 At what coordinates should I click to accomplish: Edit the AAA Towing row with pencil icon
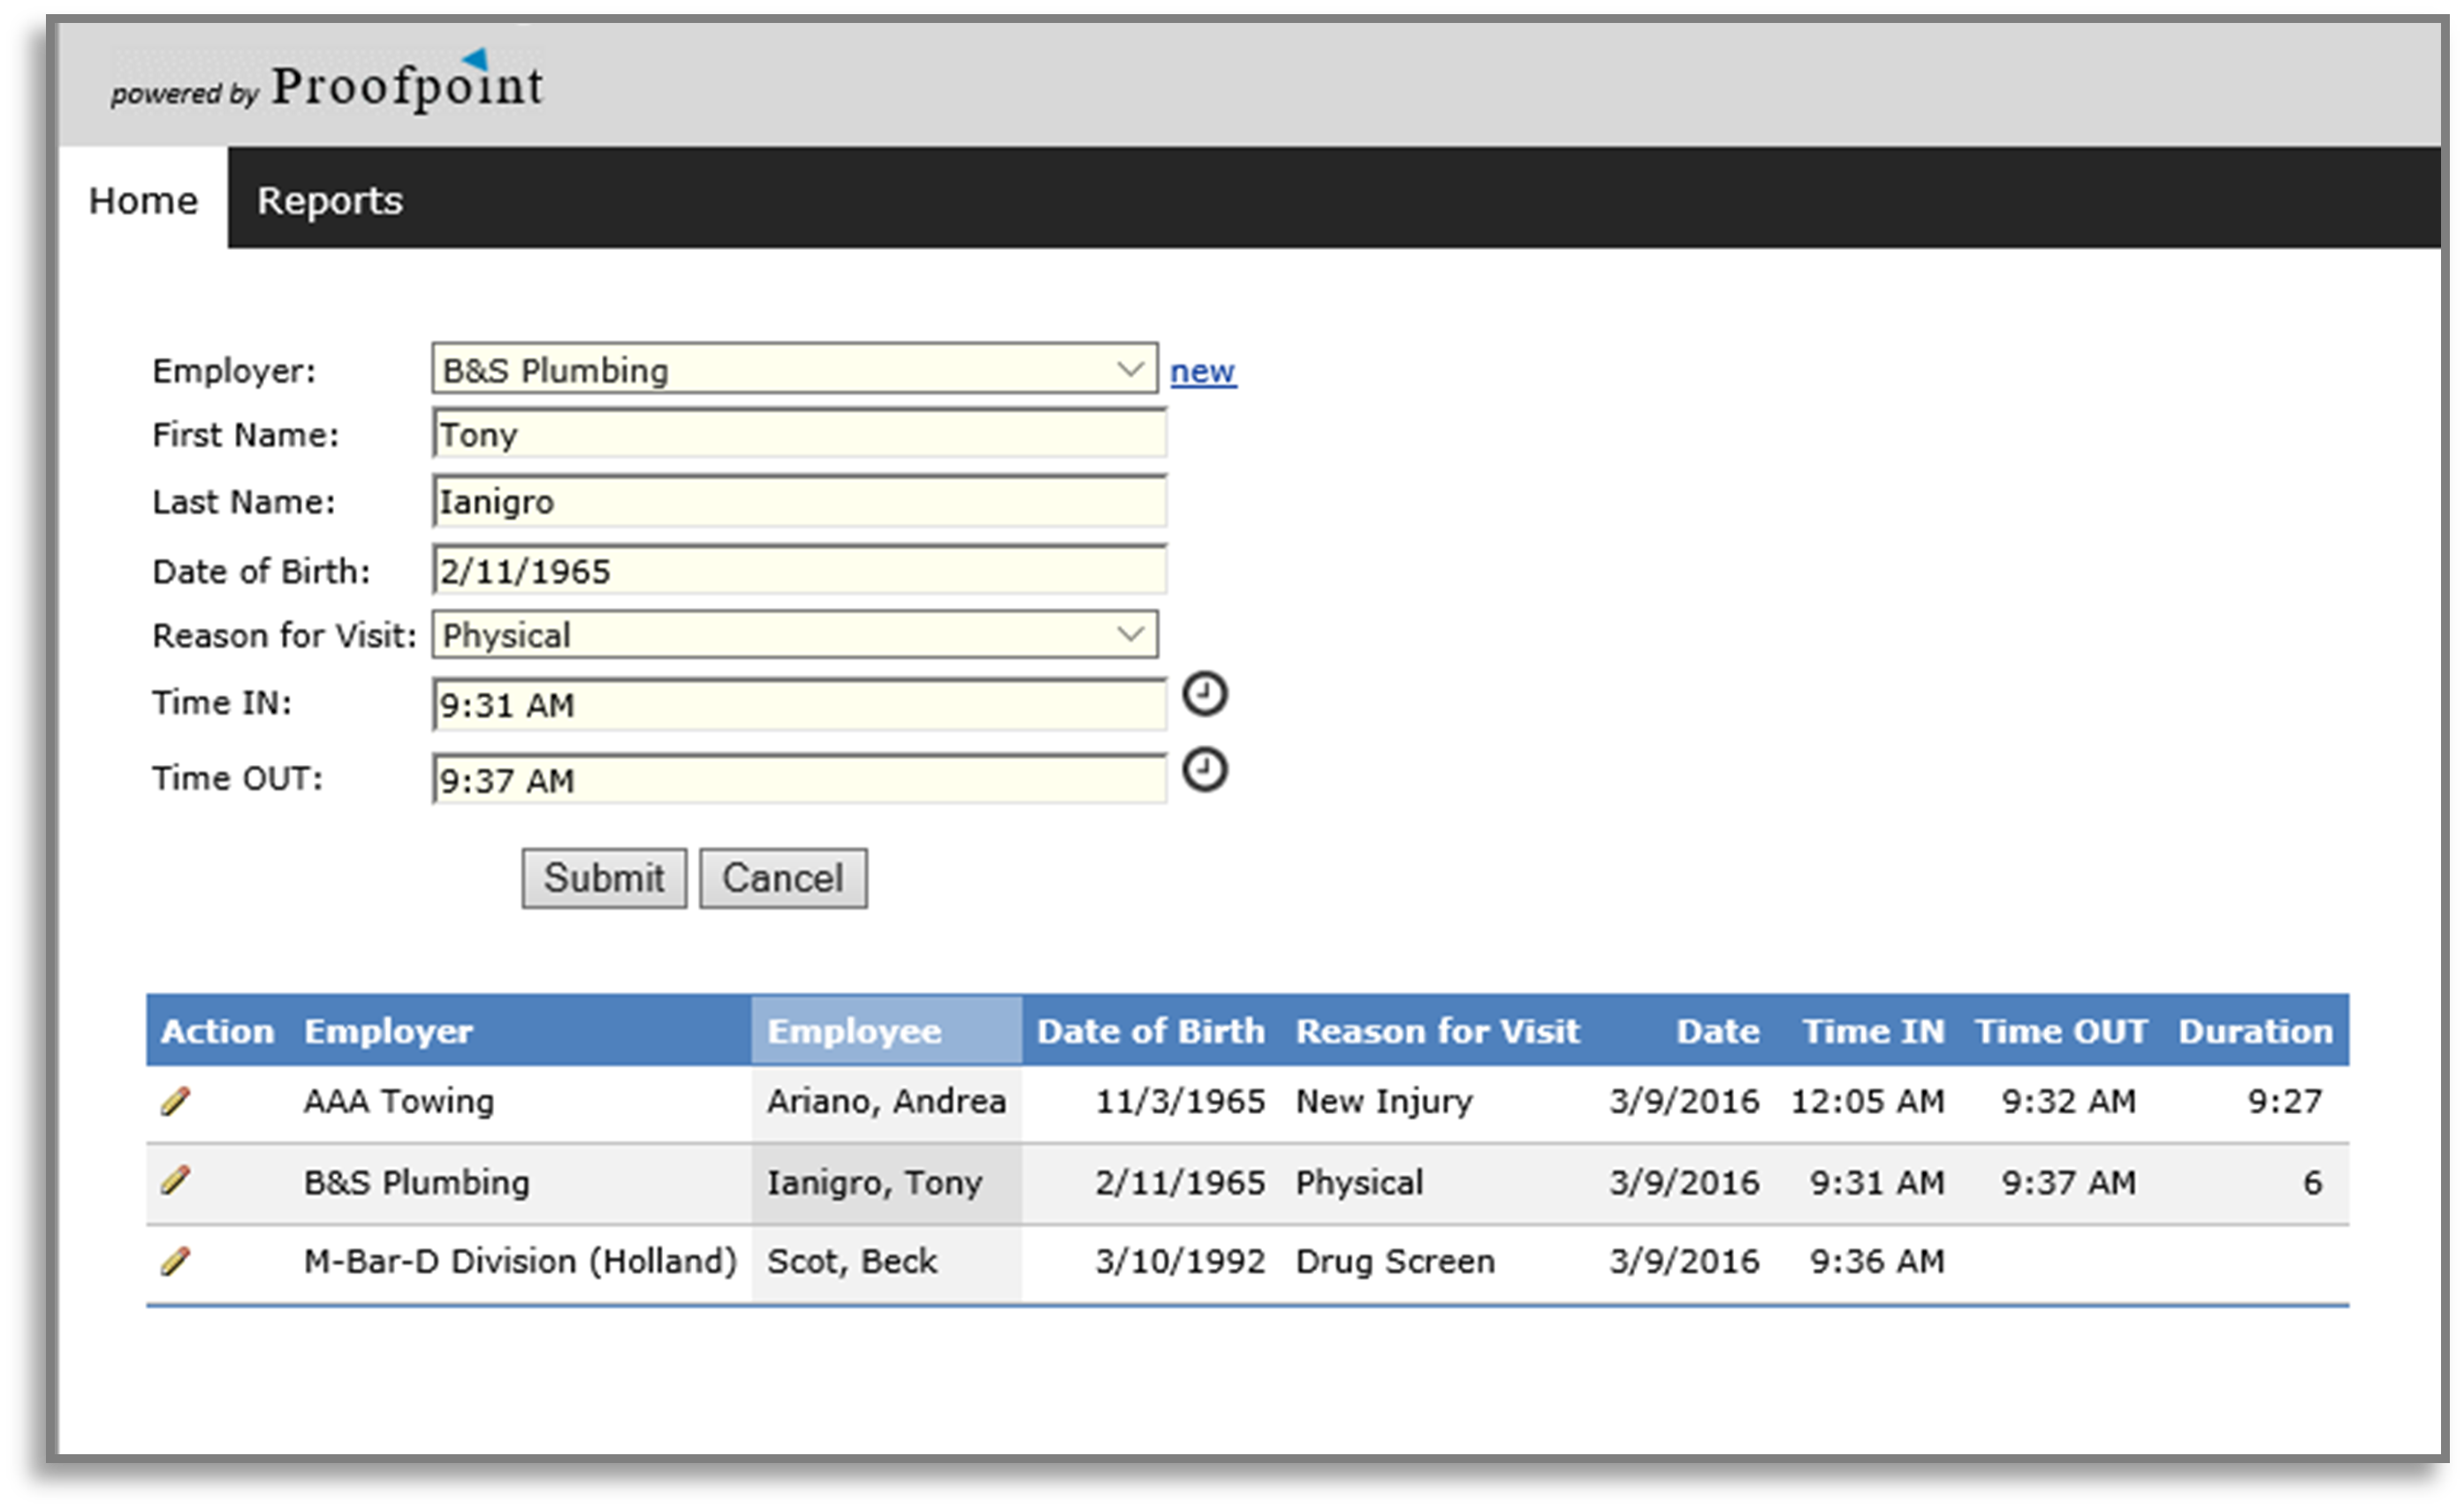point(175,1102)
